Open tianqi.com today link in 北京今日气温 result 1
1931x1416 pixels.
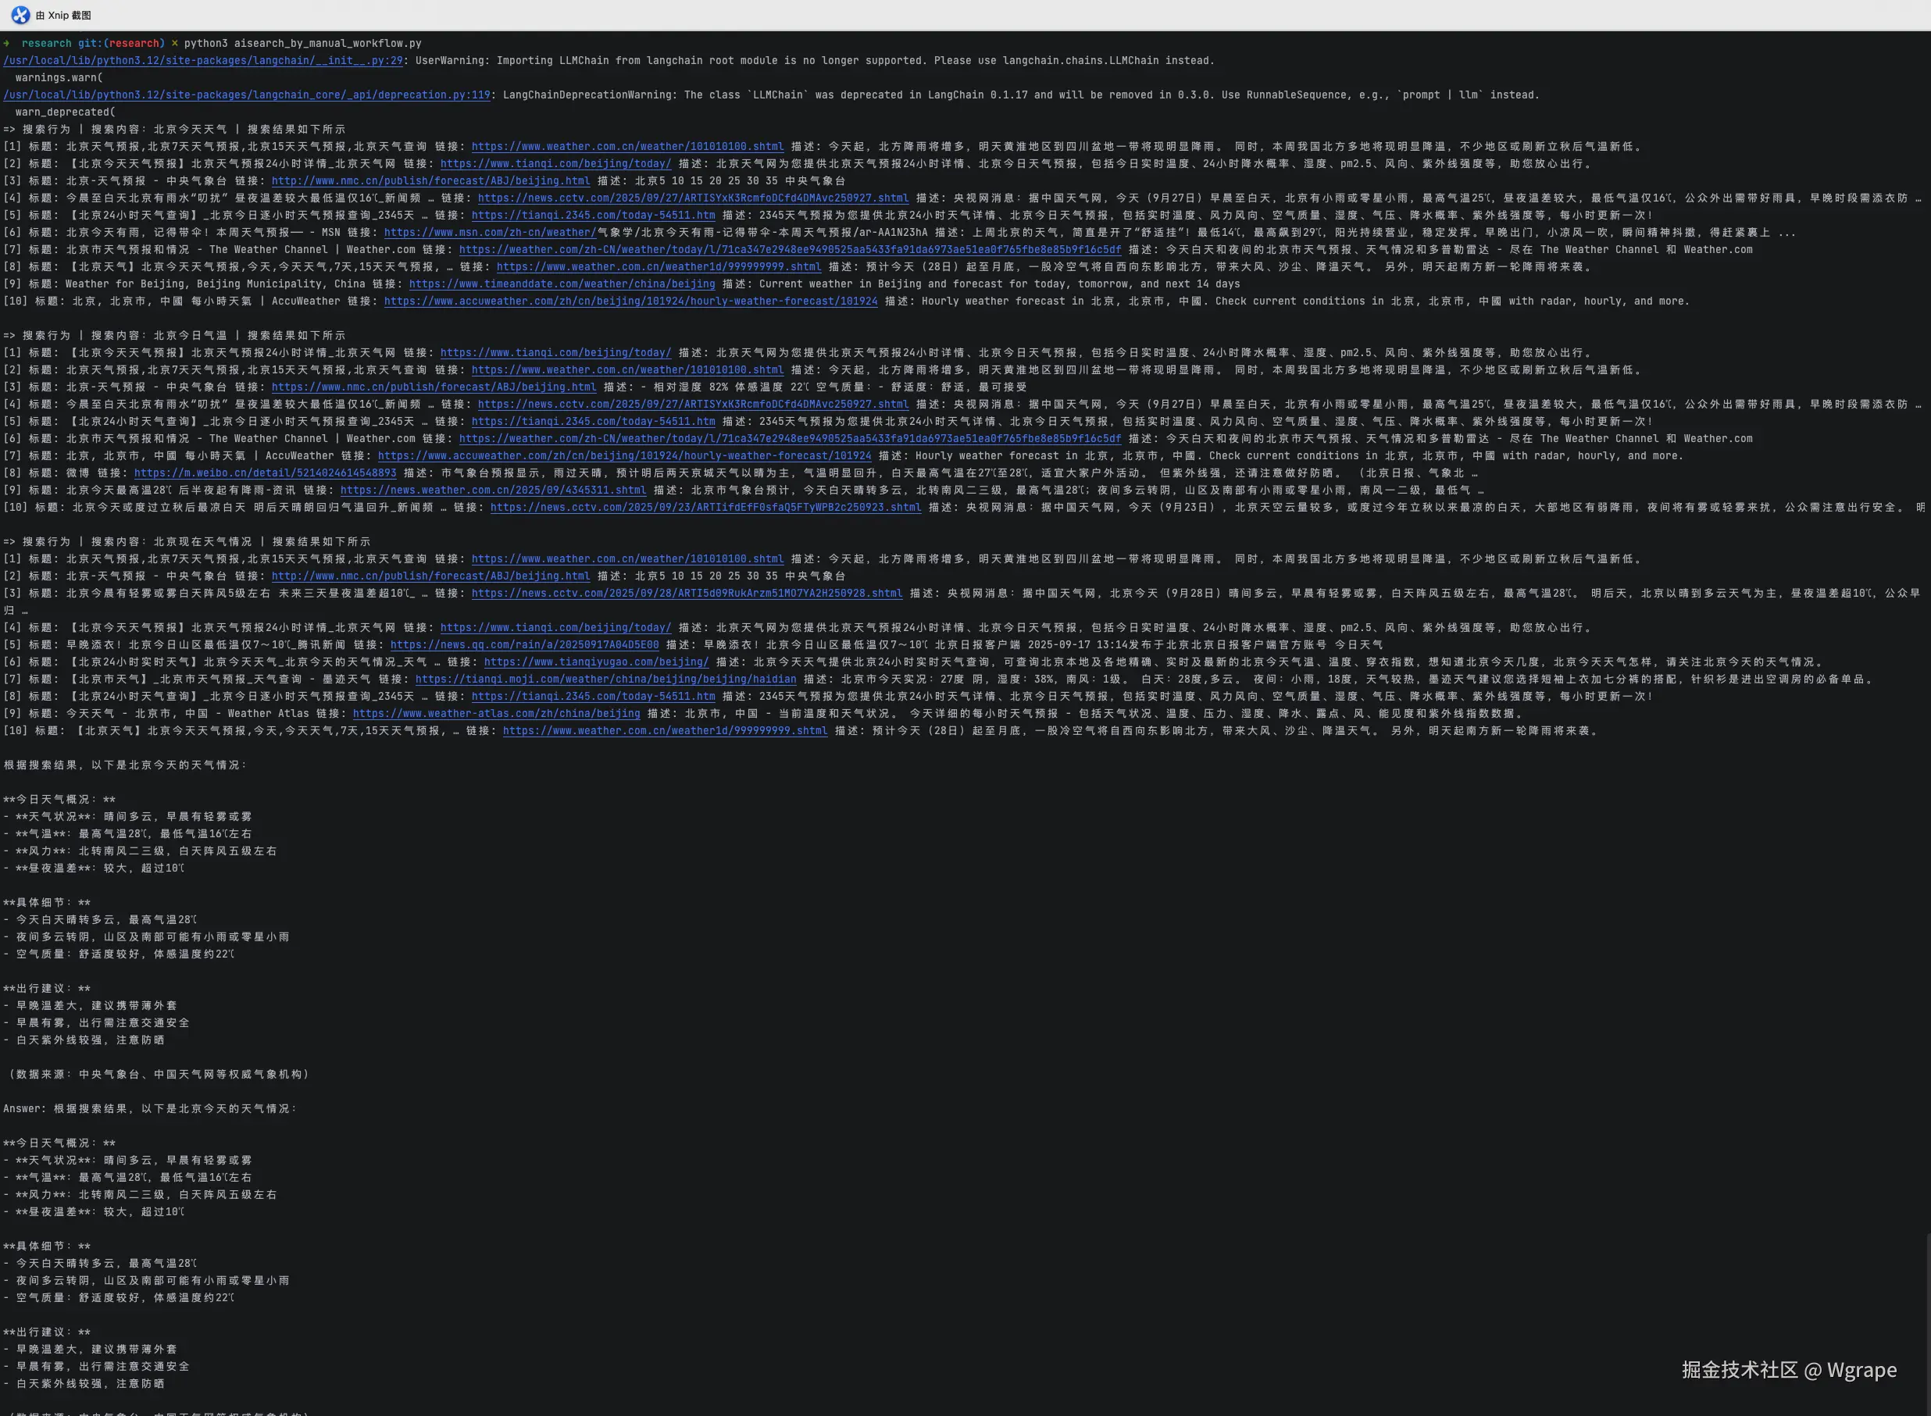[555, 352]
